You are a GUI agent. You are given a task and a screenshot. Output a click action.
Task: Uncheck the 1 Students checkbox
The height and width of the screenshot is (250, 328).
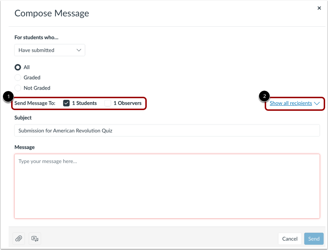coord(66,103)
